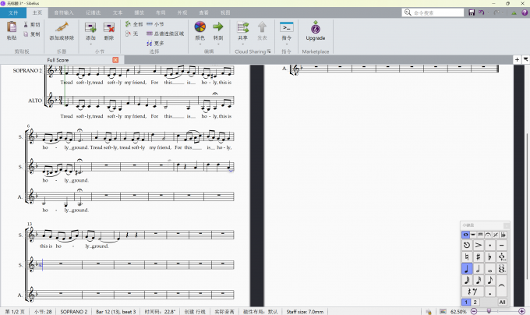Open the Color wheel (颜色) icon

pyautogui.click(x=200, y=27)
